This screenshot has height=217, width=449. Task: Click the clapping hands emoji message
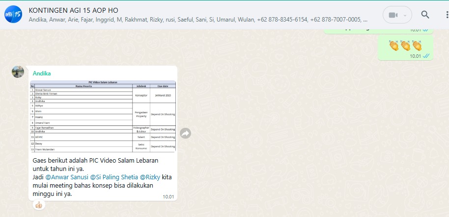405,46
